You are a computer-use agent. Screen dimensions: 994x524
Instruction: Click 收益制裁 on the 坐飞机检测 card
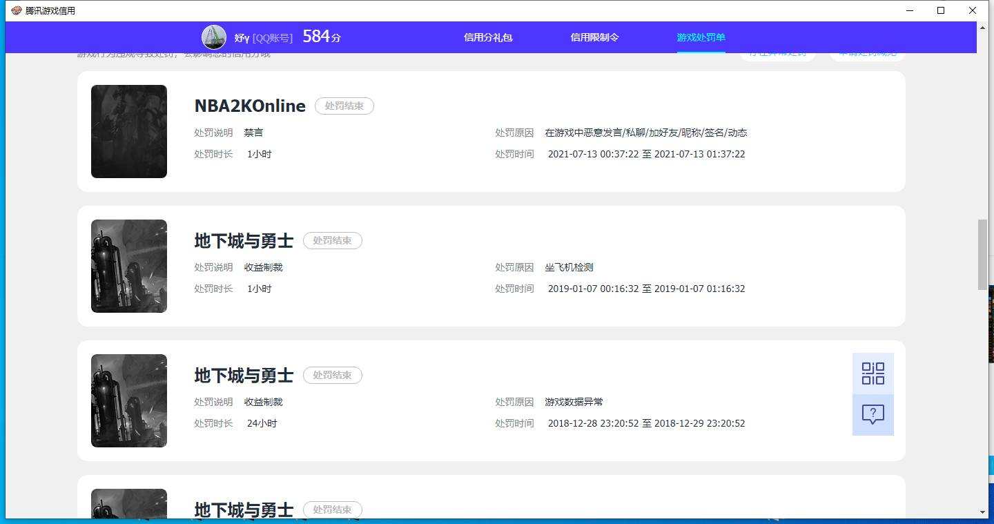[x=263, y=267]
